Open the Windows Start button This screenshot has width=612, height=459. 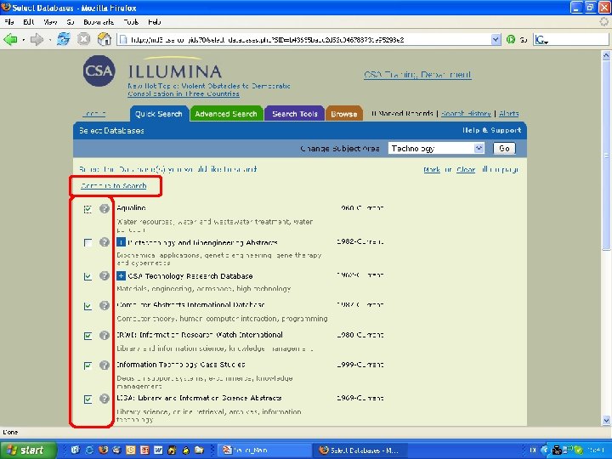coord(28,450)
